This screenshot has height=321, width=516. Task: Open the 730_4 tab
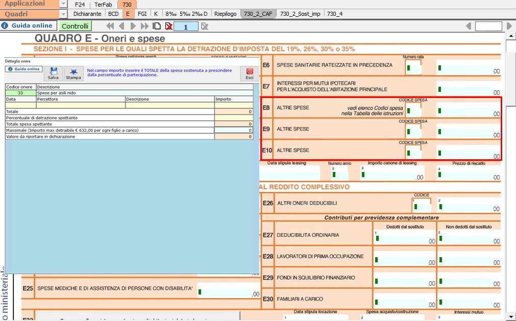[335, 14]
